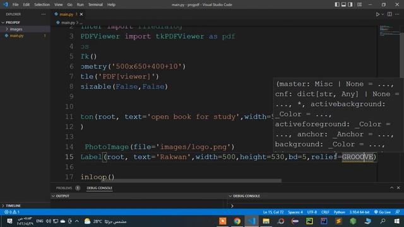Open the File menu
Viewport: 404px width, 227px height.
(15, 4)
